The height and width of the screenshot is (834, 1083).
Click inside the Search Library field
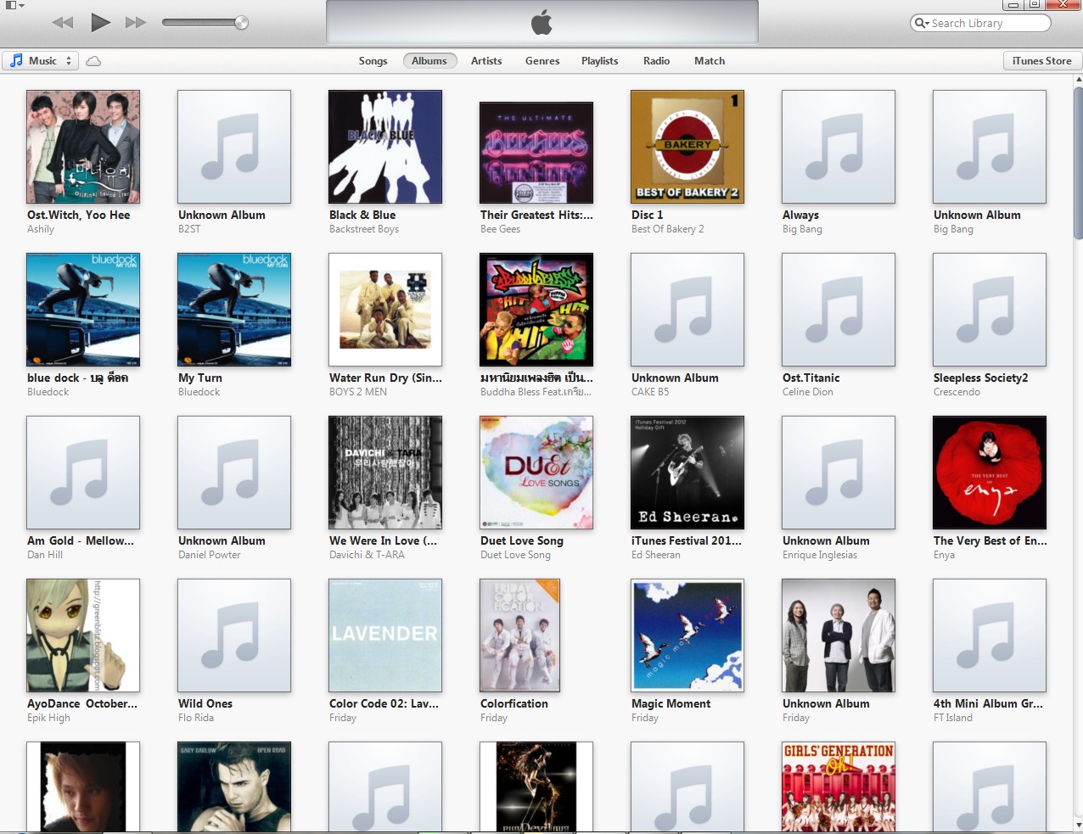(x=980, y=23)
